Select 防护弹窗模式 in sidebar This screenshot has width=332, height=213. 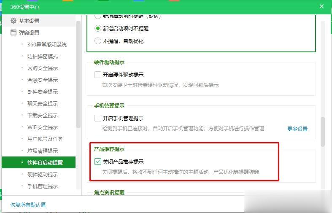(x=43, y=57)
